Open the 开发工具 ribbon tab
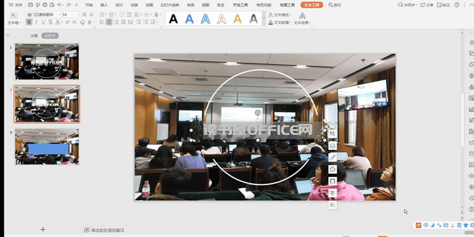Viewport: 474px width, 237px height. click(240, 5)
